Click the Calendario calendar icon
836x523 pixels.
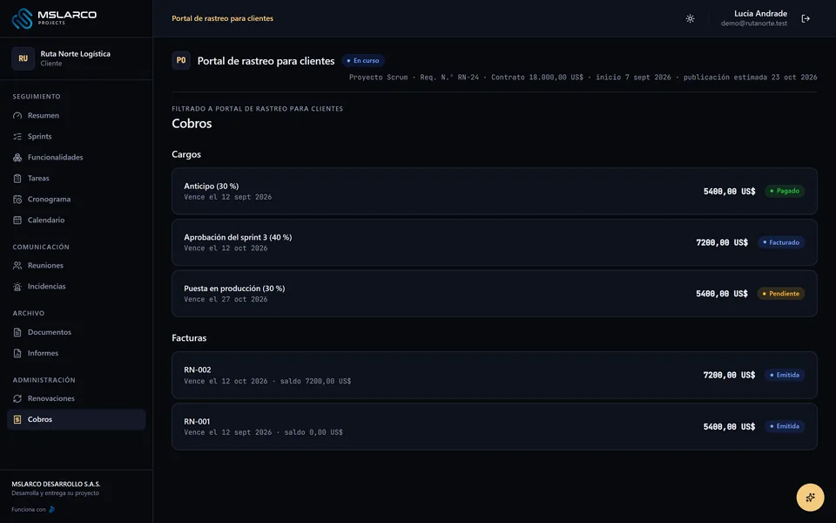pos(17,220)
